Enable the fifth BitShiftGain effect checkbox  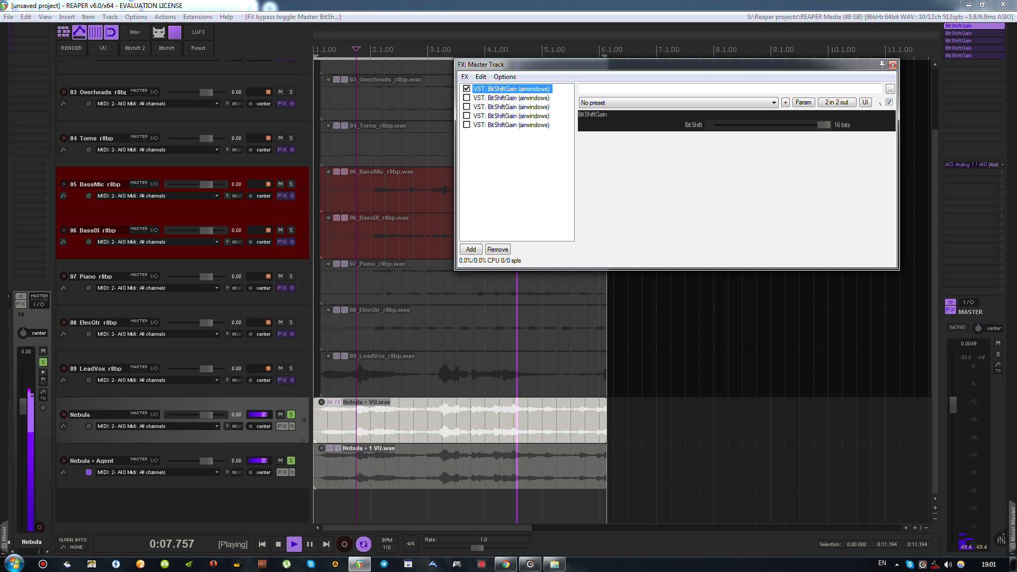(467, 125)
